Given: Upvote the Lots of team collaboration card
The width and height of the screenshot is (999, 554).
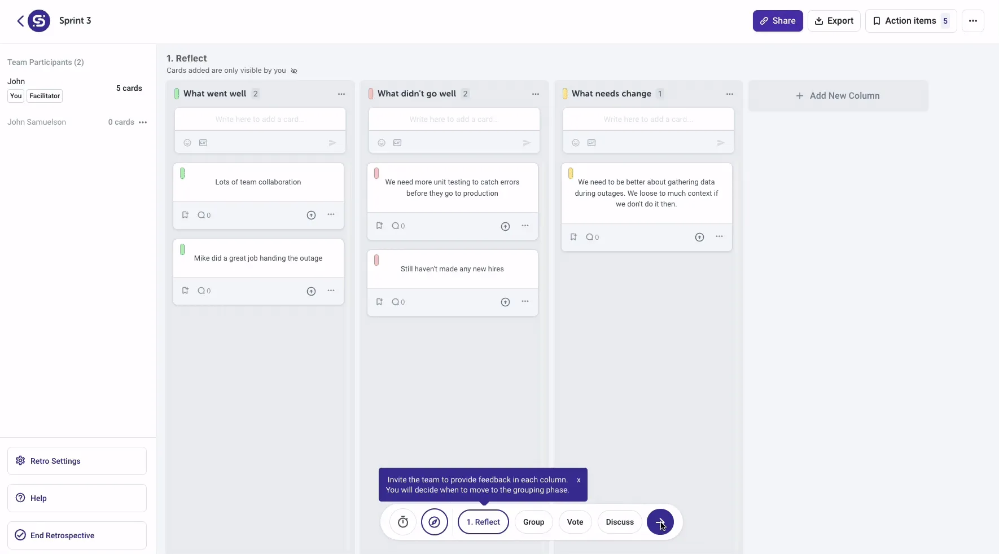Looking at the screenshot, I should [x=311, y=215].
